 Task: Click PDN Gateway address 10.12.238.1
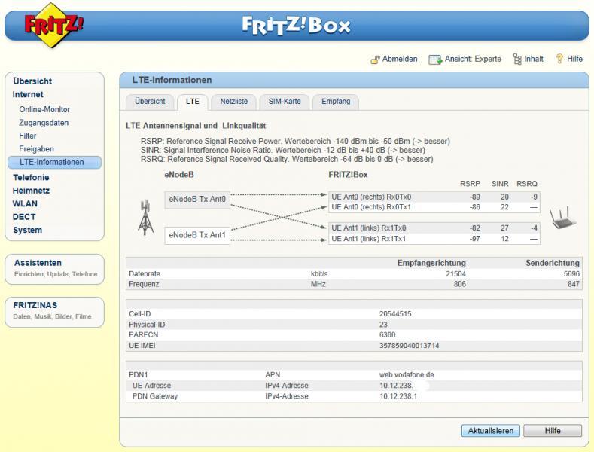(398, 396)
